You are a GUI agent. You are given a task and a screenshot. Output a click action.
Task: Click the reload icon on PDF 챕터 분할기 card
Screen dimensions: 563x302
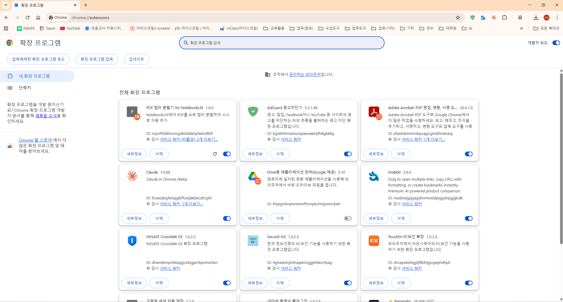click(215, 154)
